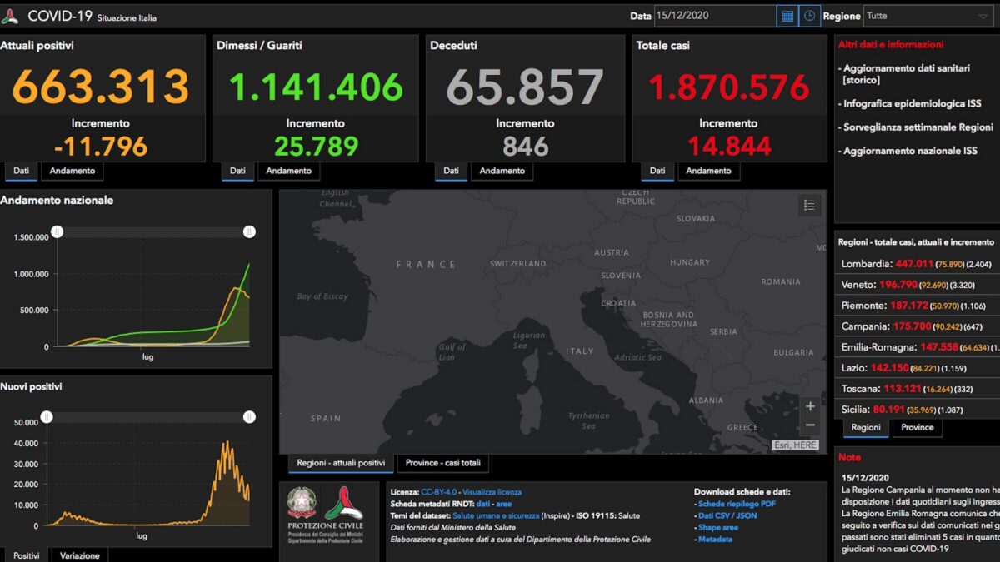The image size is (1000, 562).
Task: Open the map legend list icon
Action: click(809, 205)
